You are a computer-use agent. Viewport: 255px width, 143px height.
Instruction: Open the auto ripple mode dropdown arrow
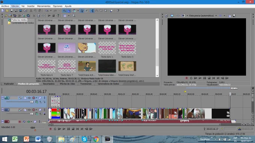point(78,11)
